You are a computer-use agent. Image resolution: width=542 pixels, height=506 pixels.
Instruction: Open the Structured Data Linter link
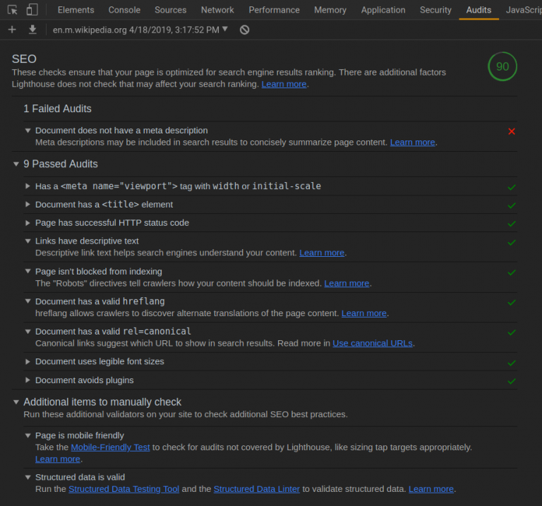tap(256, 489)
